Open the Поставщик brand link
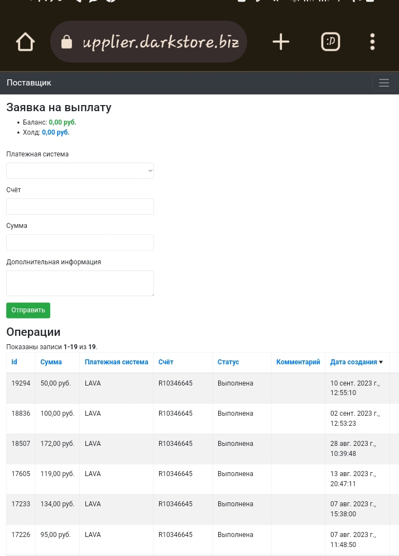Image resolution: width=399 pixels, height=556 pixels. [28, 83]
